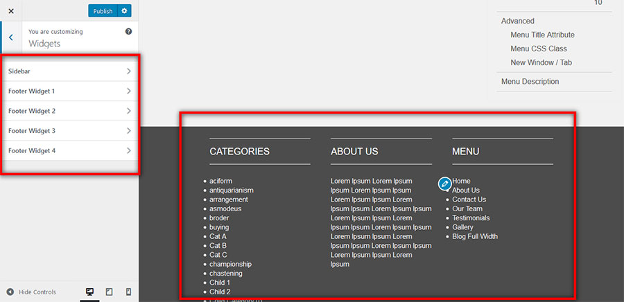The height and width of the screenshot is (302, 624).
Task: Expand the chevron on Footer Widget 1 row
Action: pos(128,91)
